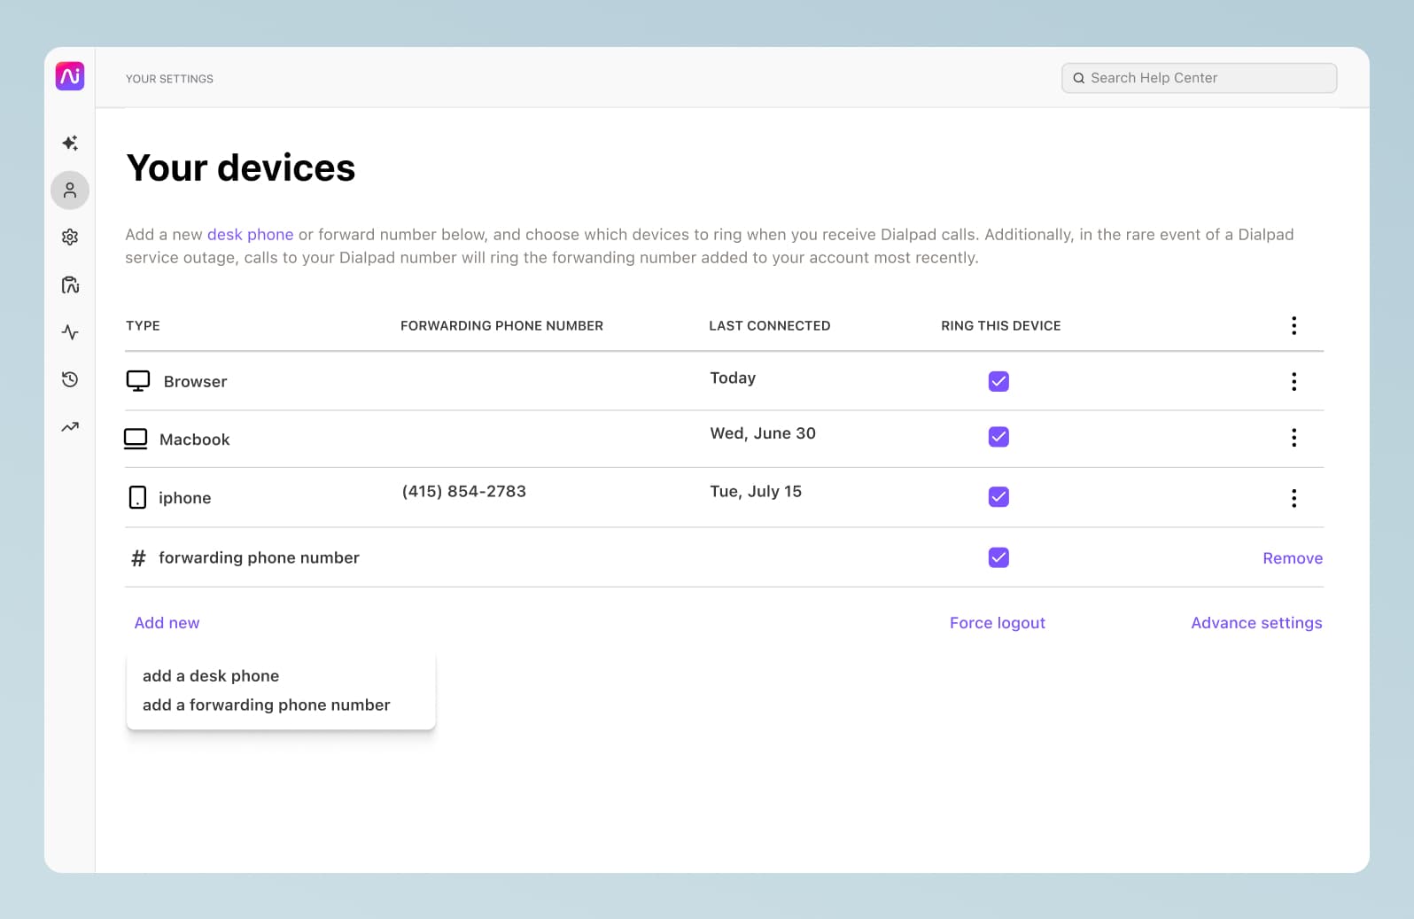Select 'add a forwarding phone number' option

[x=266, y=705]
